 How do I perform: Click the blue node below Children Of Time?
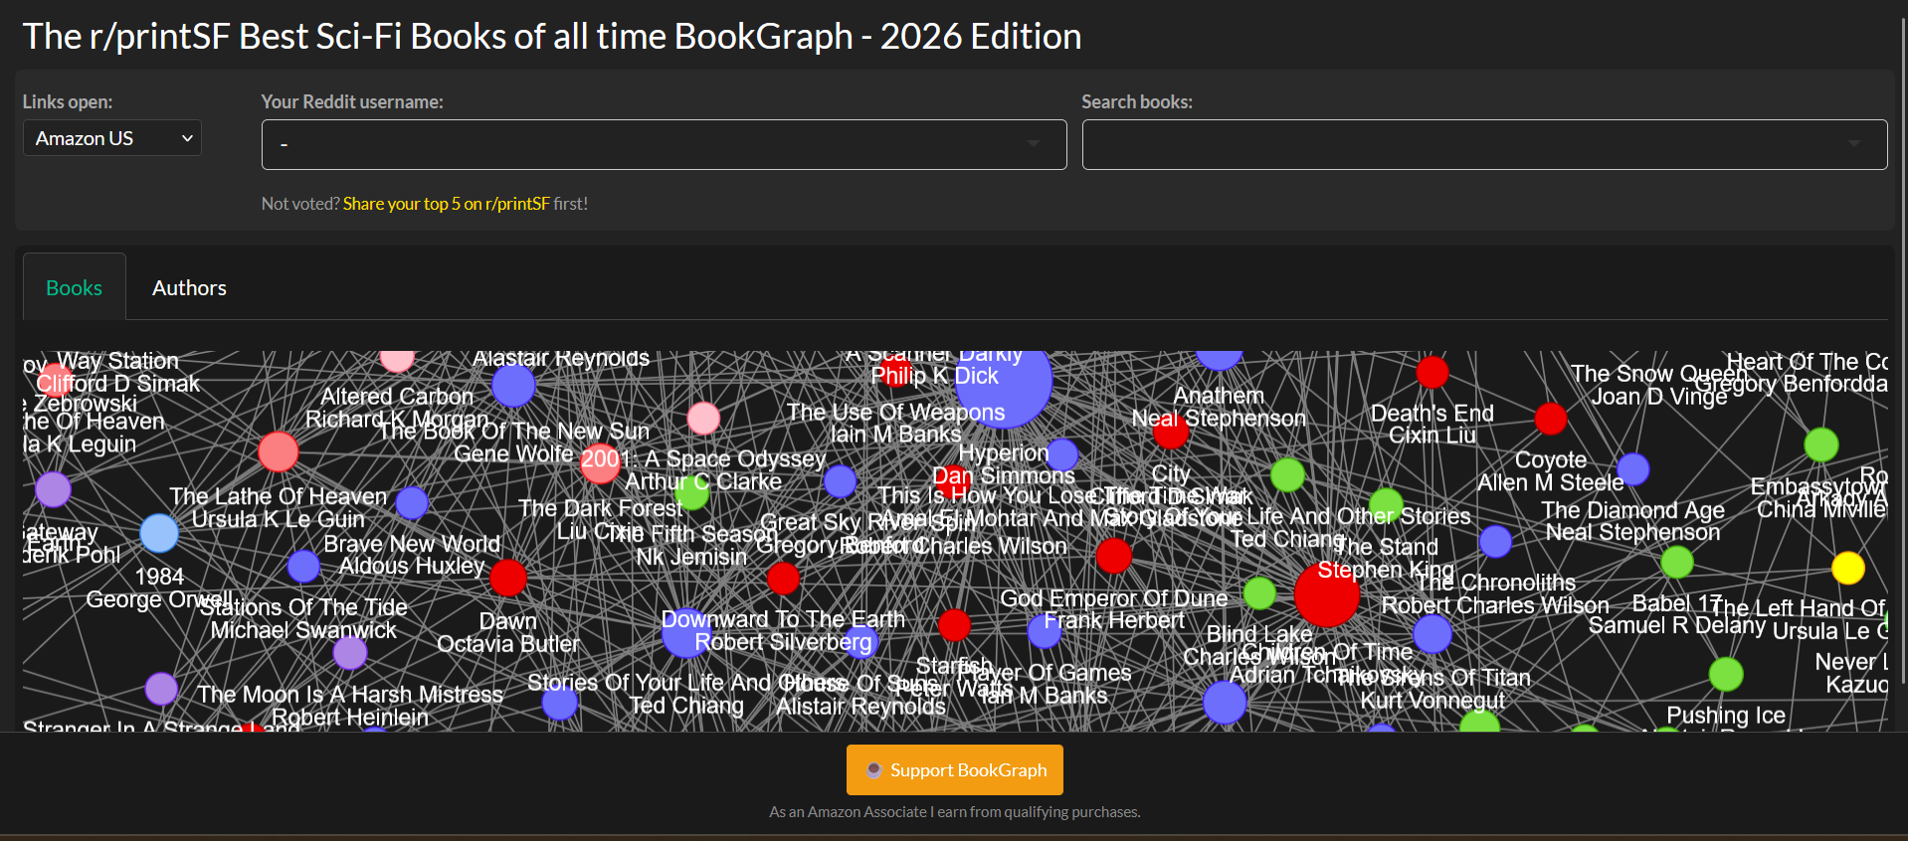(1225, 703)
